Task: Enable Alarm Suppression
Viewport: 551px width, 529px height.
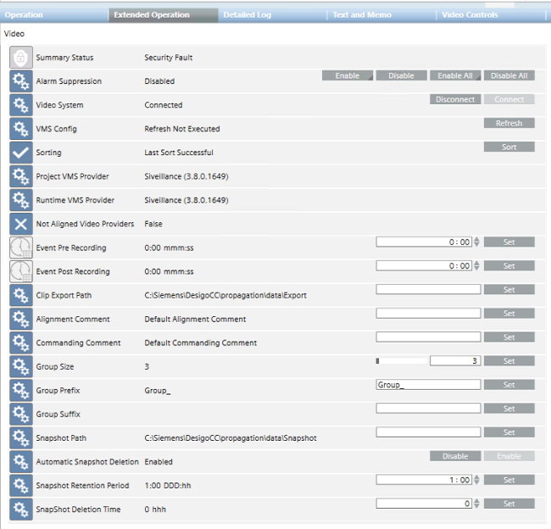Action: click(x=348, y=75)
